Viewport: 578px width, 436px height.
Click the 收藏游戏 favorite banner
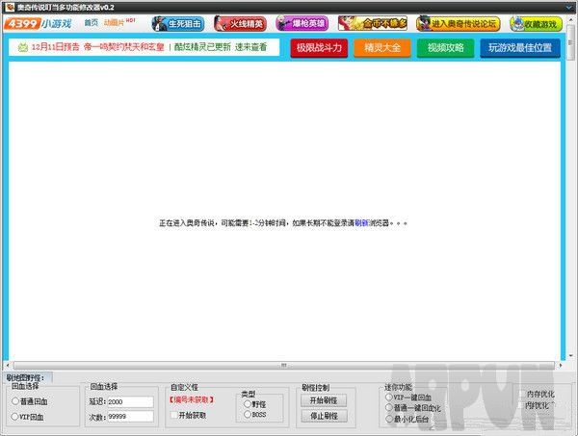pos(536,24)
